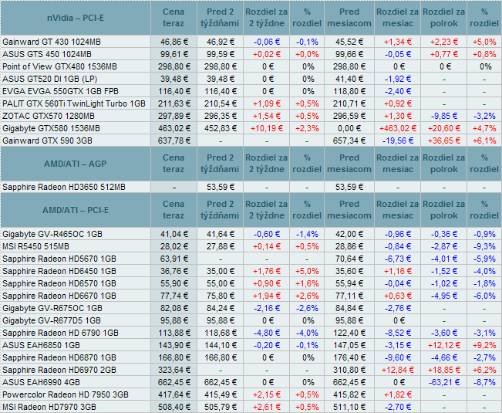Click -19,56 € monthly difference for GTX 590

tap(398, 140)
